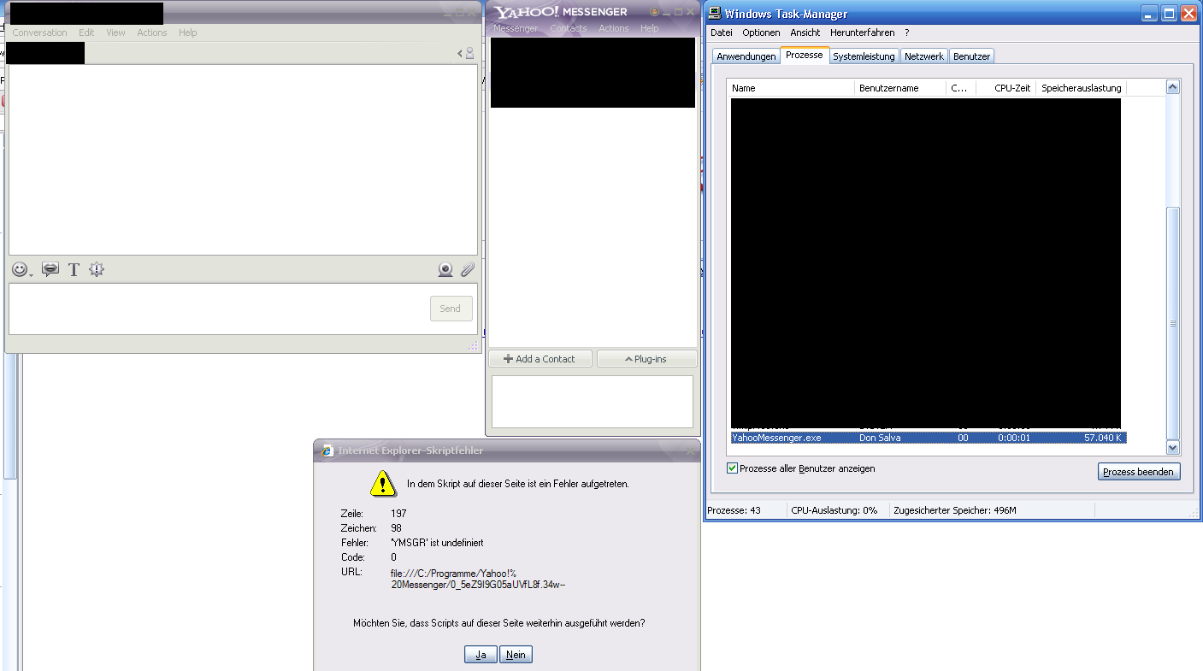Open the Contacts menu in Yahoo Messenger
1203x671 pixels.
coord(569,28)
